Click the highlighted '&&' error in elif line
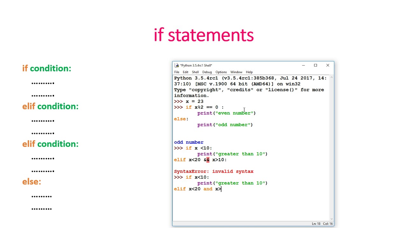This screenshot has height=228, width=407. pos(207,160)
